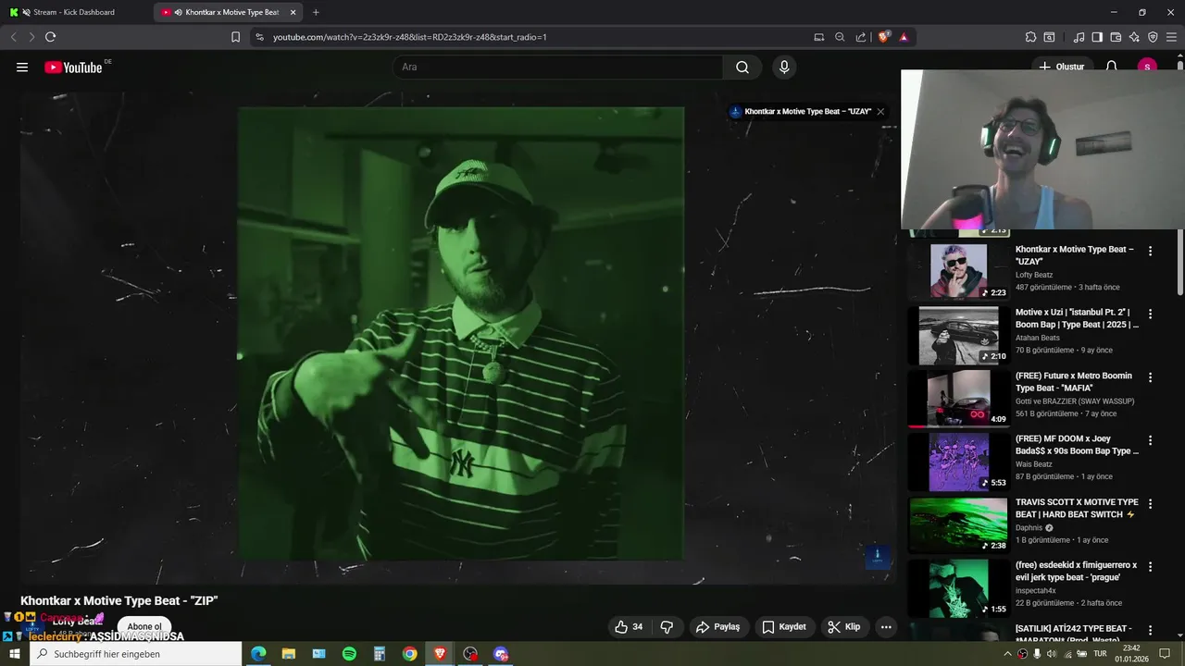
Task: Open options menu for 'prague' suggestion
Action: pos(1151,567)
